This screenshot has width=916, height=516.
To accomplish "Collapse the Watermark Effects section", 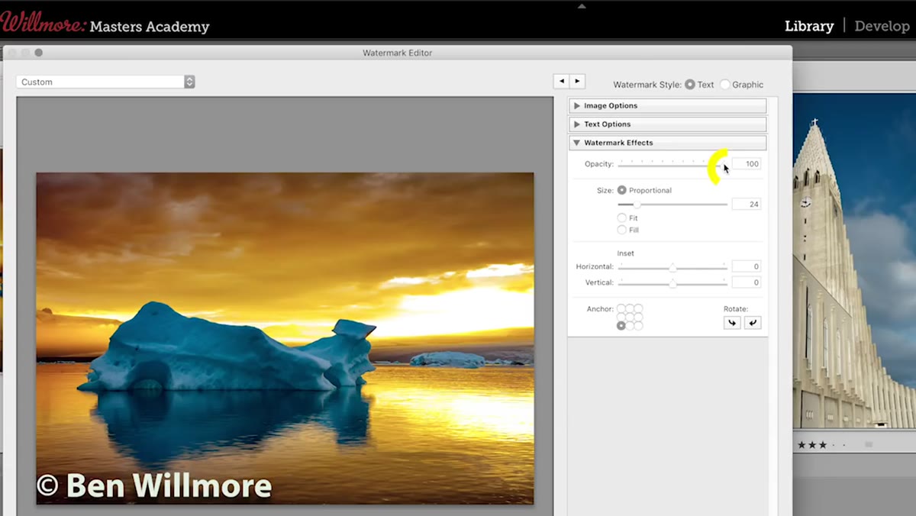I will [668, 143].
